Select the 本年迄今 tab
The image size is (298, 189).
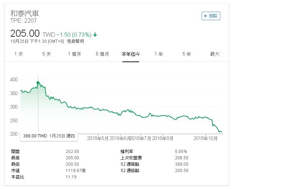click(131, 54)
